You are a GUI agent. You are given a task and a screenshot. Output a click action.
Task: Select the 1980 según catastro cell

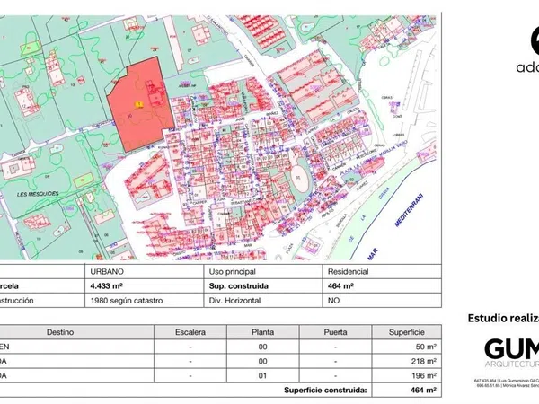[x=126, y=301]
